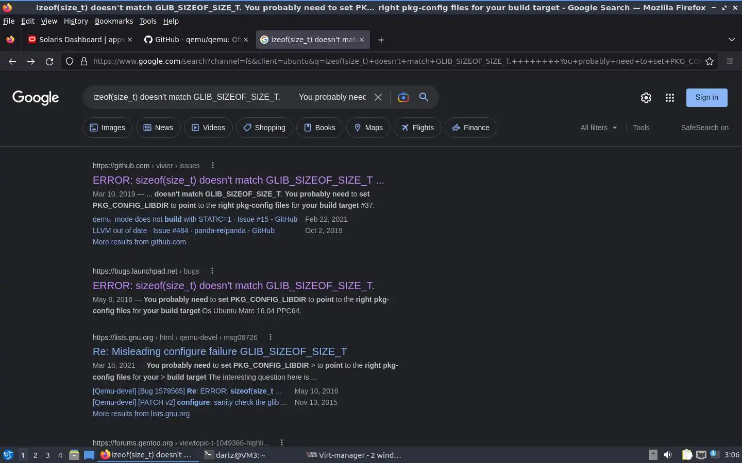Go forward with the forward arrow
Screen dimensions: 742x463
pyautogui.click(x=31, y=61)
